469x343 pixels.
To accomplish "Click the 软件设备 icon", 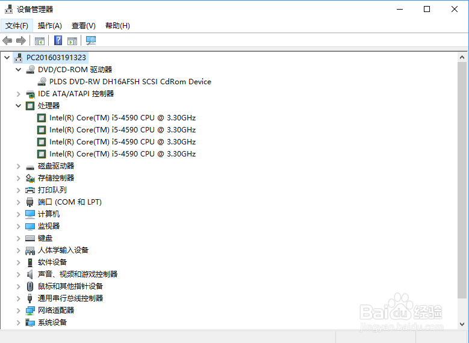I will [30, 262].
